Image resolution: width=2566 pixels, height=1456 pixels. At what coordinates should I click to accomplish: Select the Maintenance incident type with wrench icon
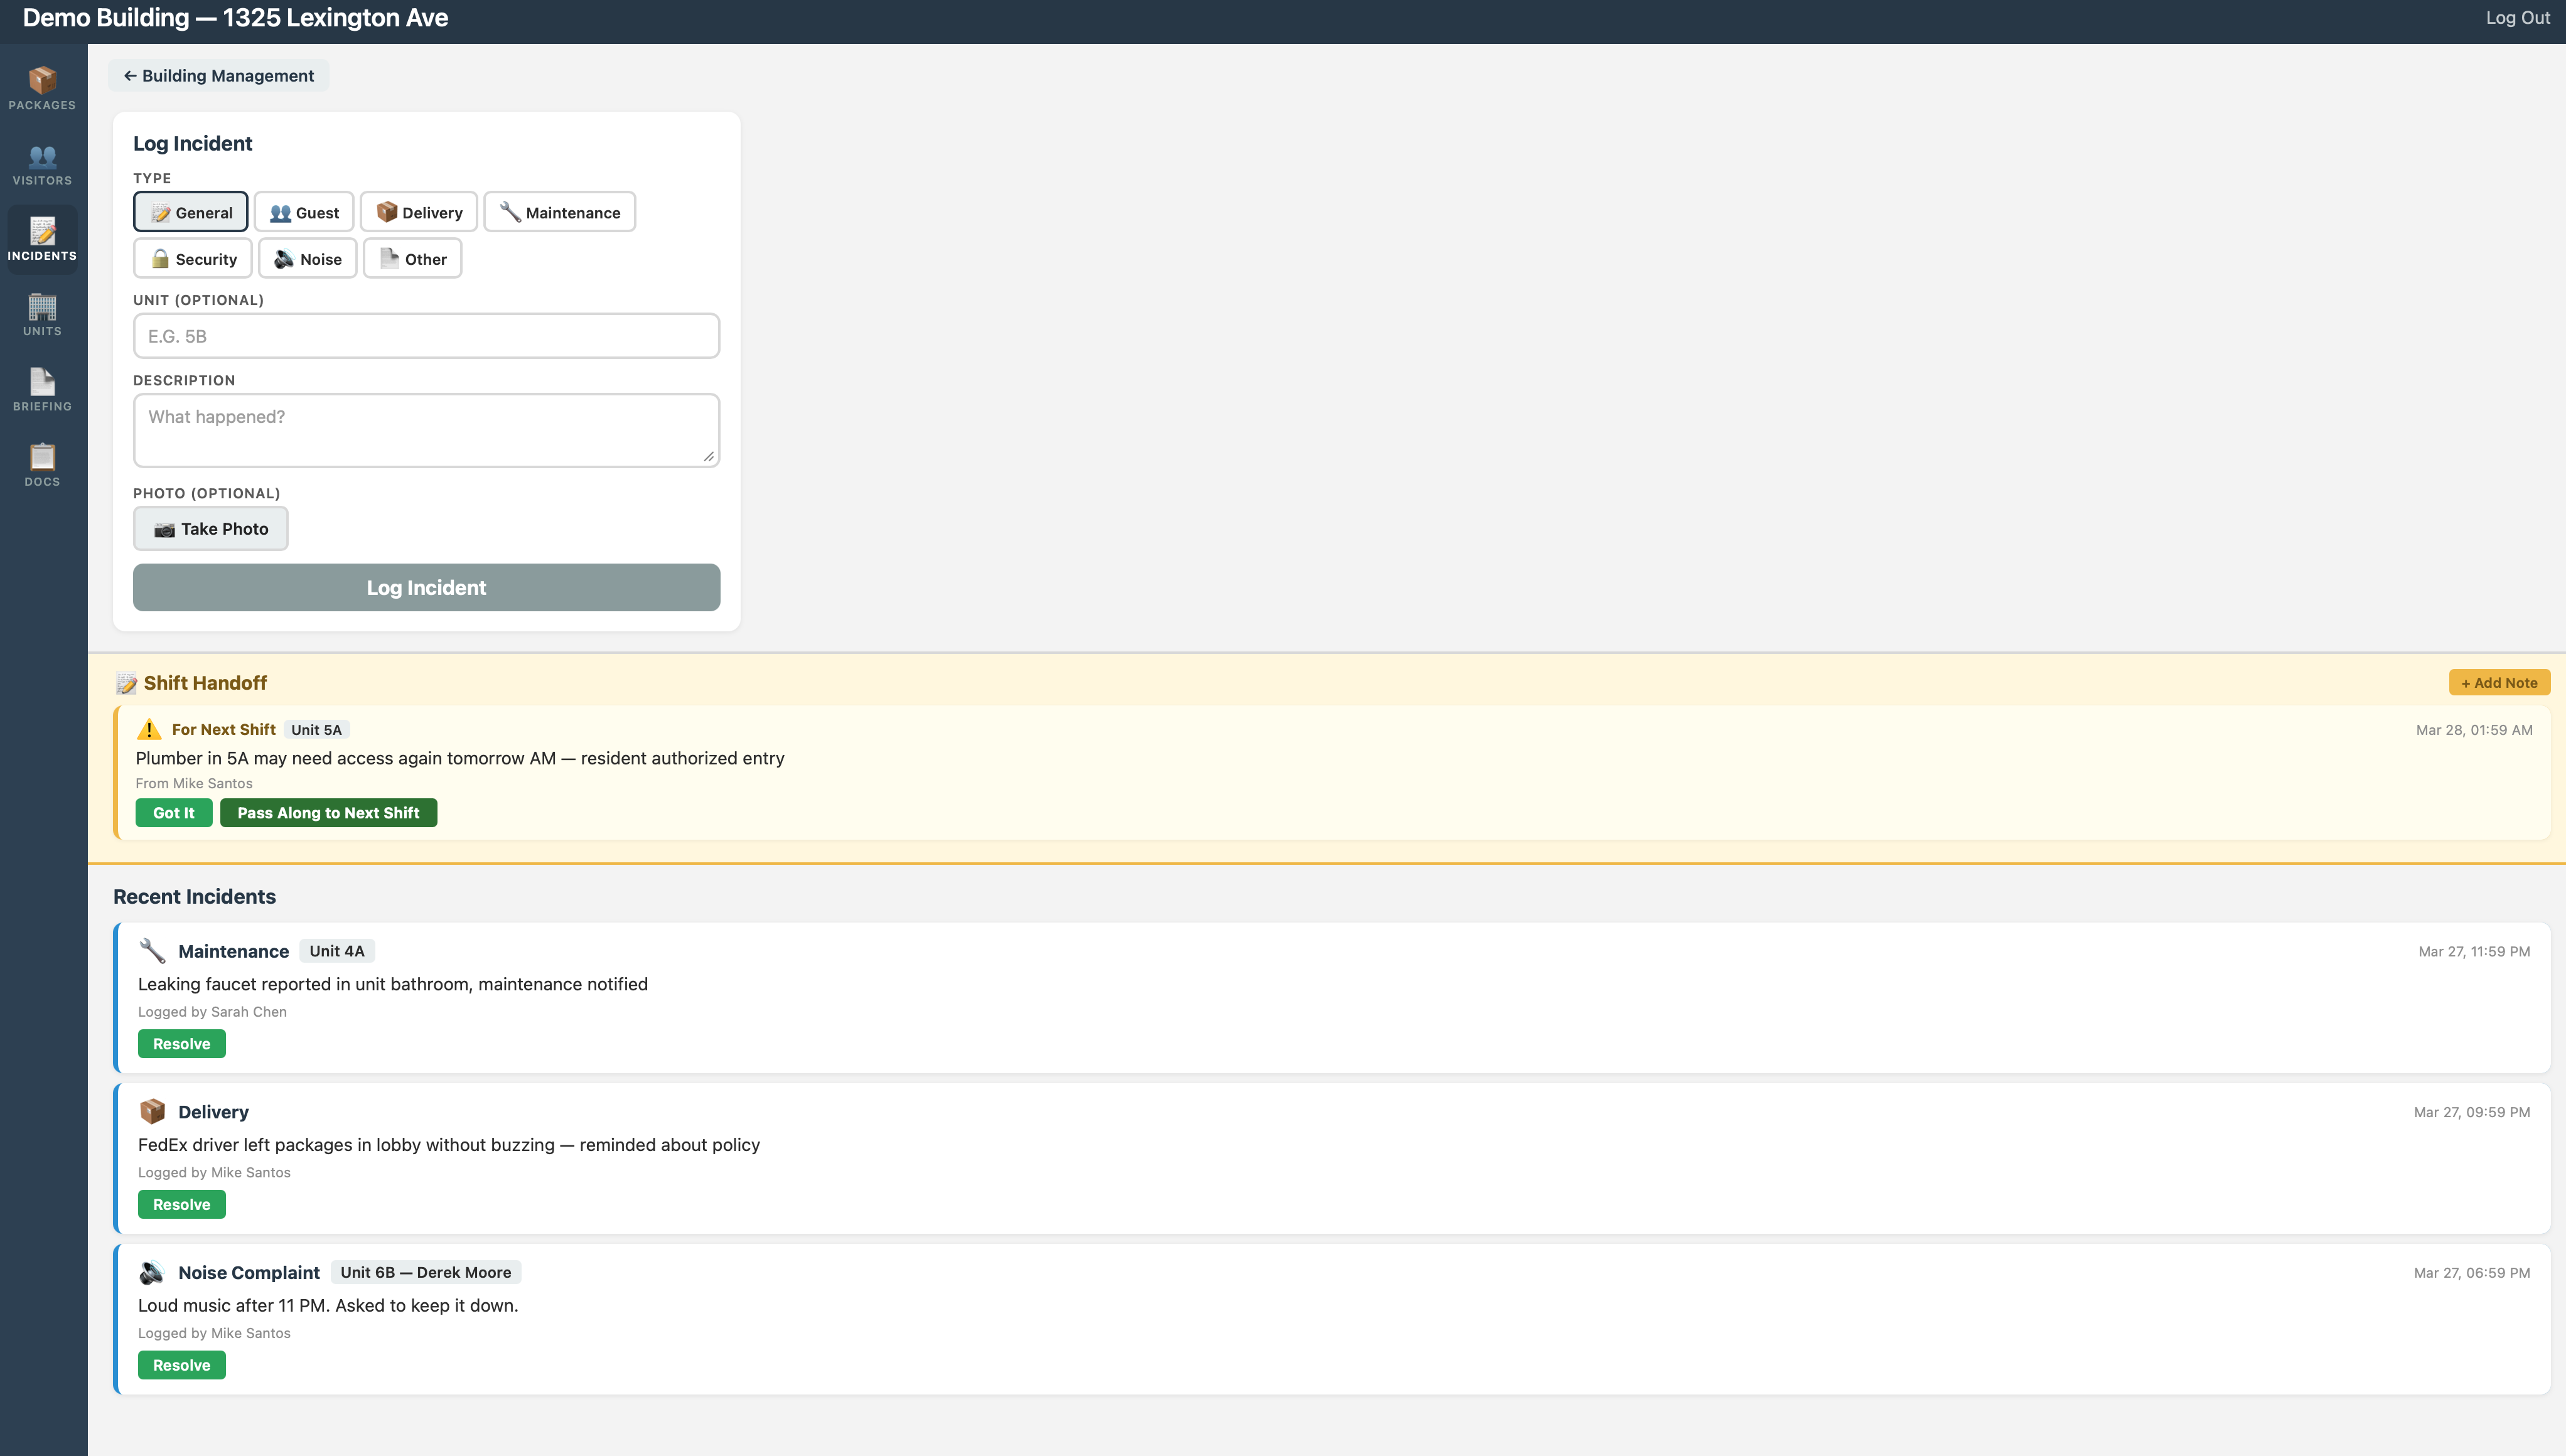click(559, 211)
